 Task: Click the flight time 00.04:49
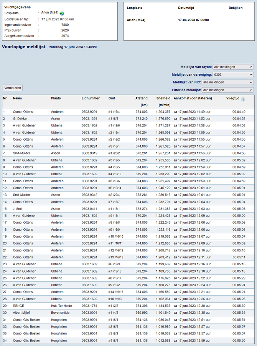239,111
